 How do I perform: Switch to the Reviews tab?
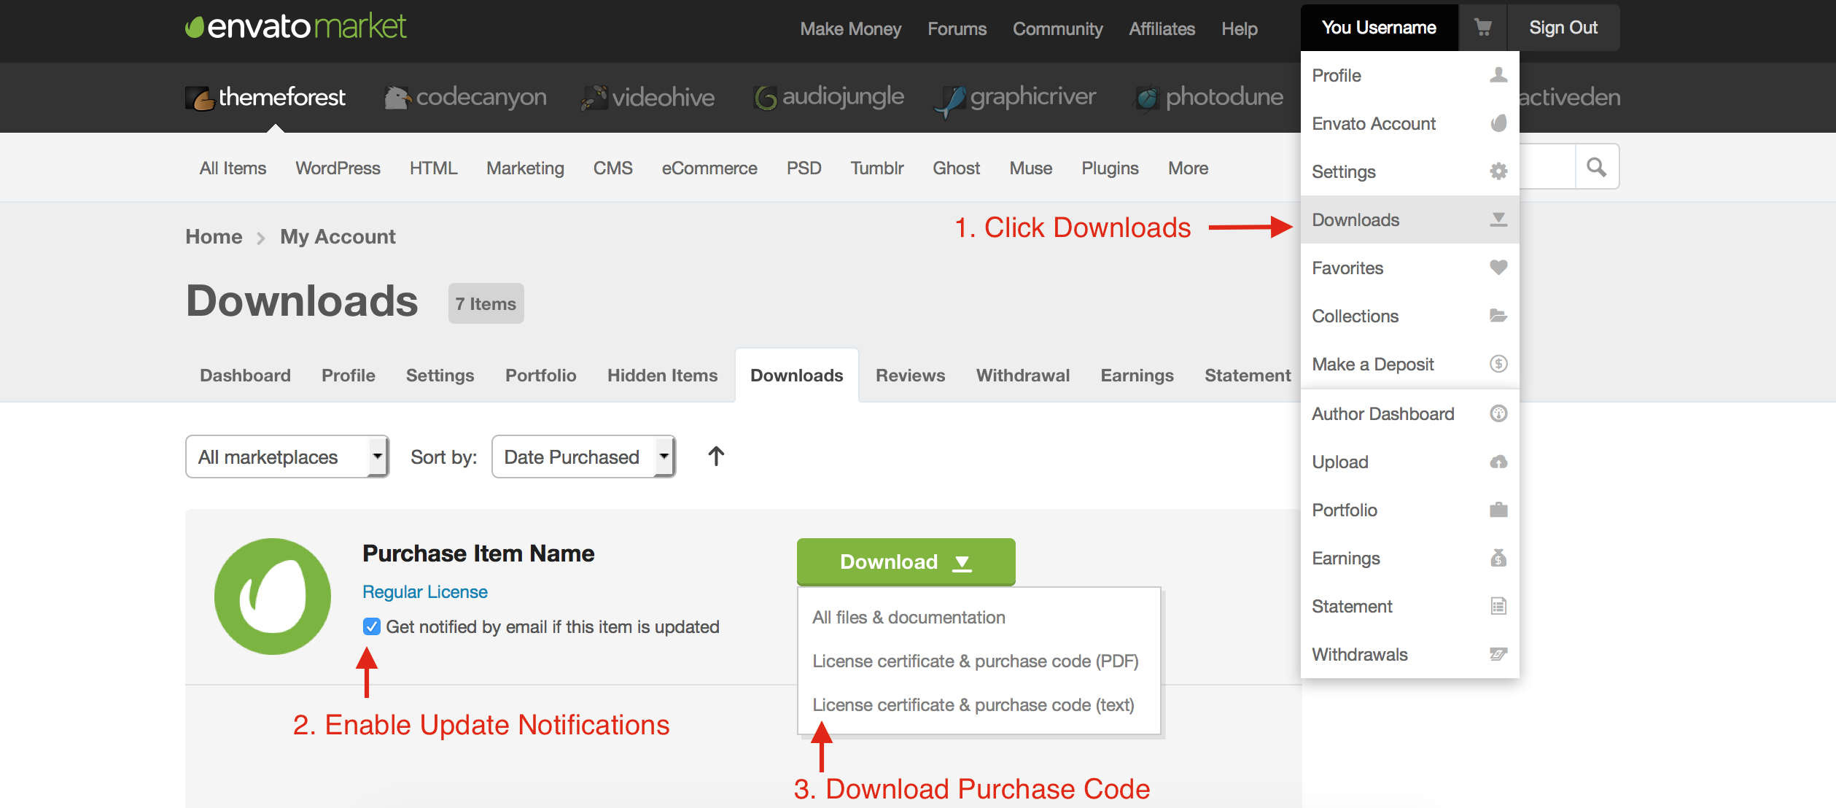pos(910,376)
